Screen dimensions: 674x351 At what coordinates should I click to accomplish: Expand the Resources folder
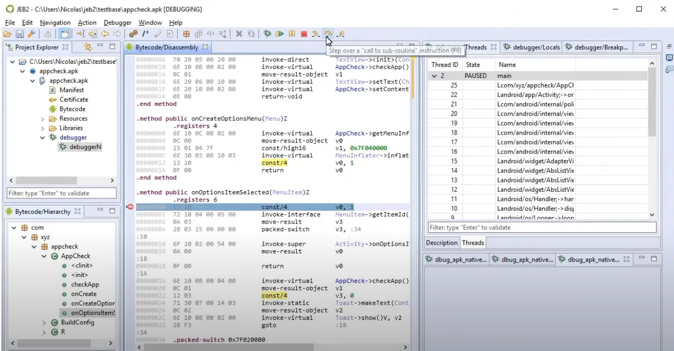[x=43, y=119]
